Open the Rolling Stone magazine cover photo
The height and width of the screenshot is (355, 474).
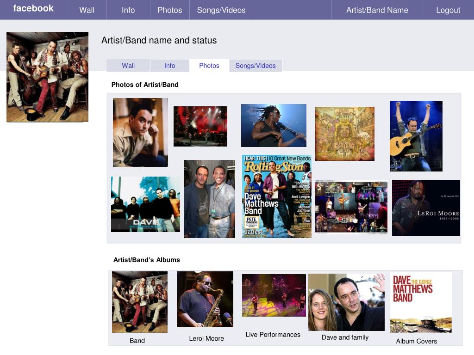(276, 196)
